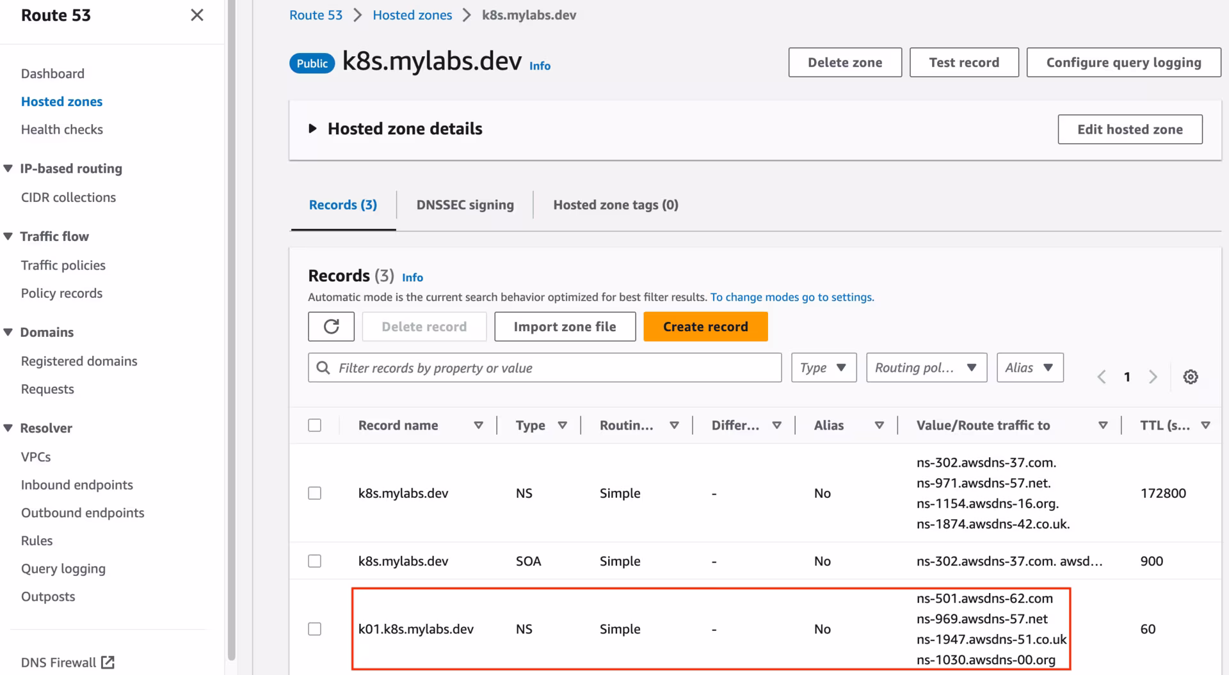This screenshot has height=675, width=1229.
Task: Open the Type filter dropdown
Action: tap(823, 368)
